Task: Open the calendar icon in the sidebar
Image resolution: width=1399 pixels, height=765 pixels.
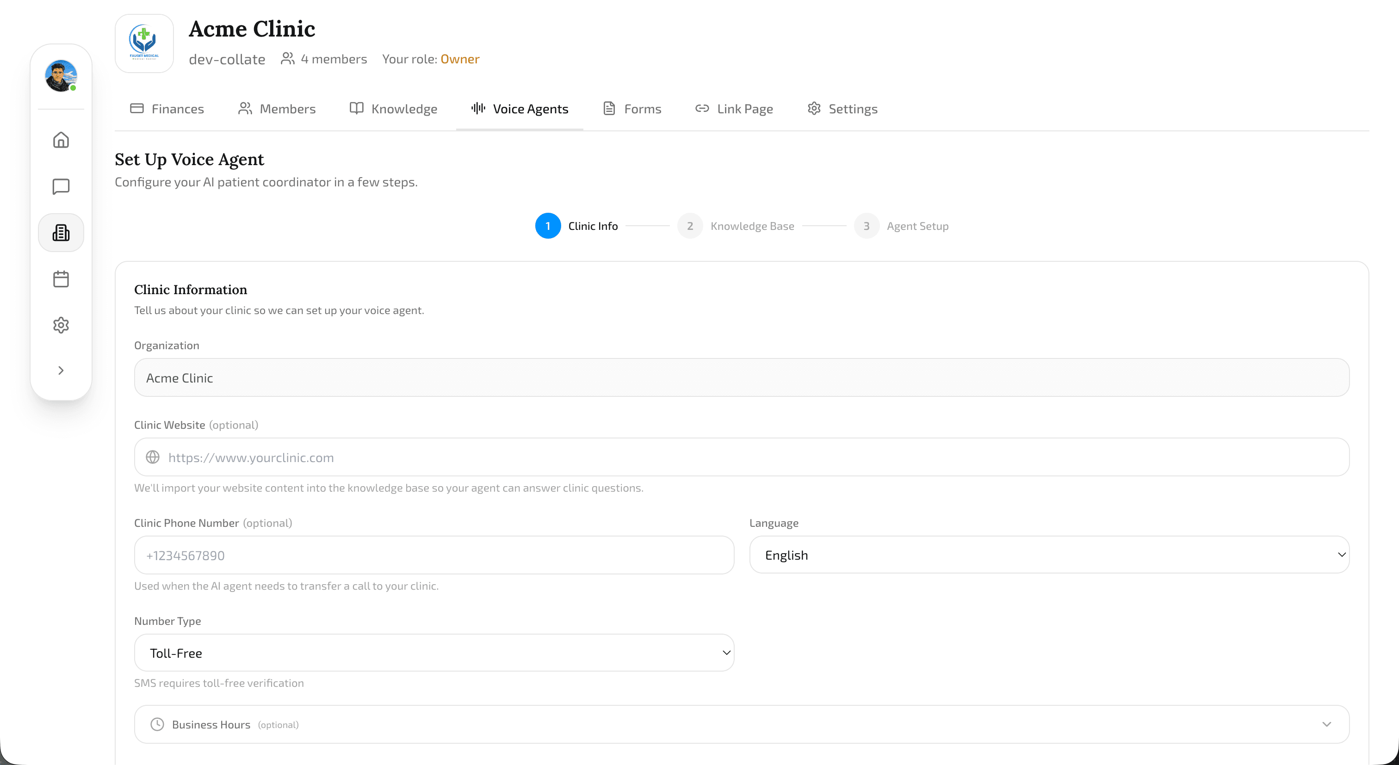Action: click(x=61, y=278)
